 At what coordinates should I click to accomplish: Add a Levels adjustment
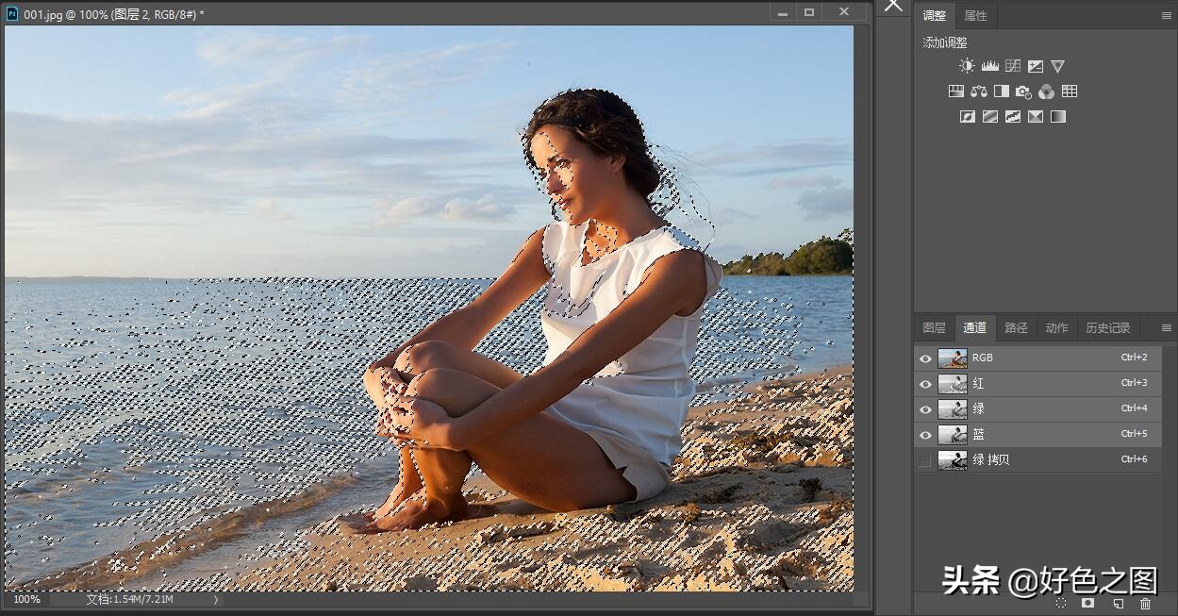pyautogui.click(x=989, y=66)
